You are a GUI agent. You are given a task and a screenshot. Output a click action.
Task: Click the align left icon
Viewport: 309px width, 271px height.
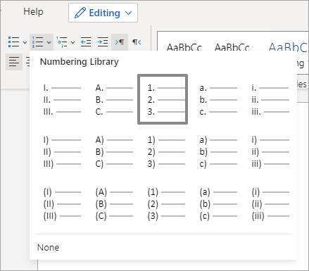tap(14, 62)
